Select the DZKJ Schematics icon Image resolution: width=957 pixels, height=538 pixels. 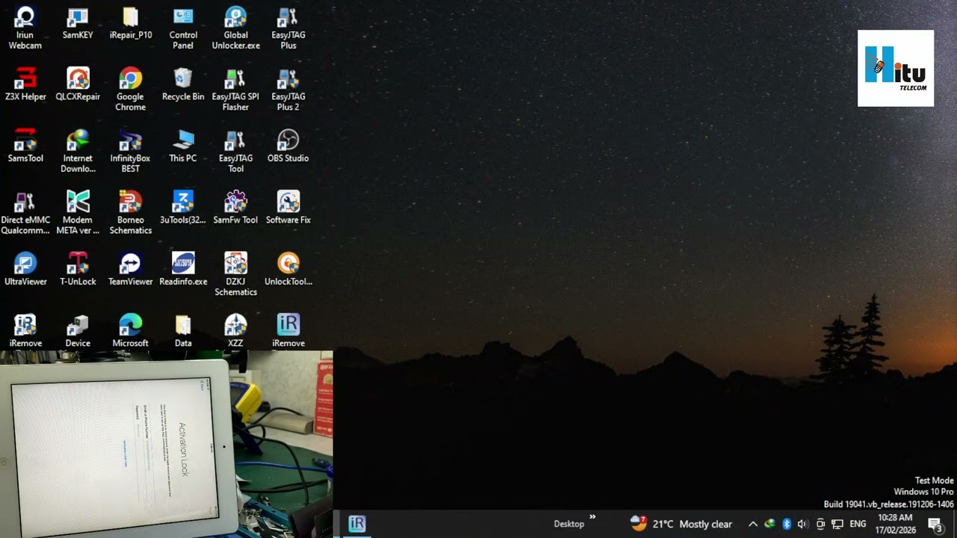(x=236, y=275)
